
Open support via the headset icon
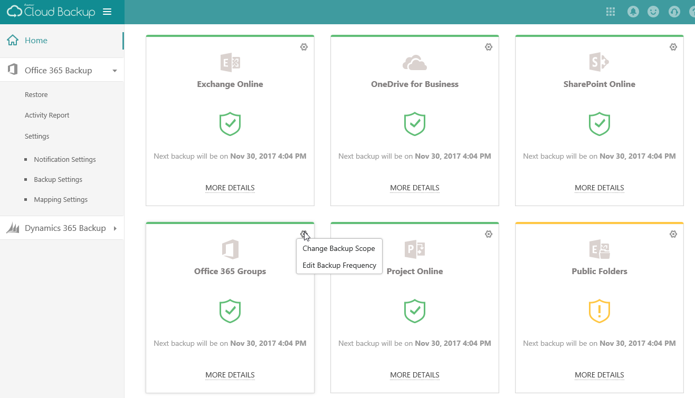[x=674, y=11]
